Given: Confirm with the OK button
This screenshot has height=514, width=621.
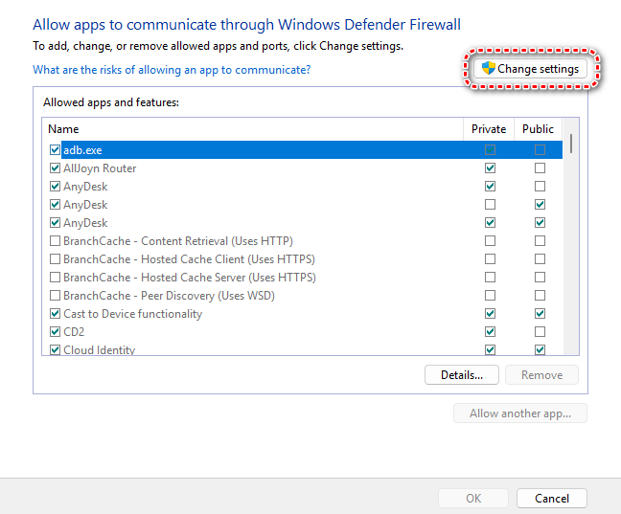Looking at the screenshot, I should [x=473, y=499].
